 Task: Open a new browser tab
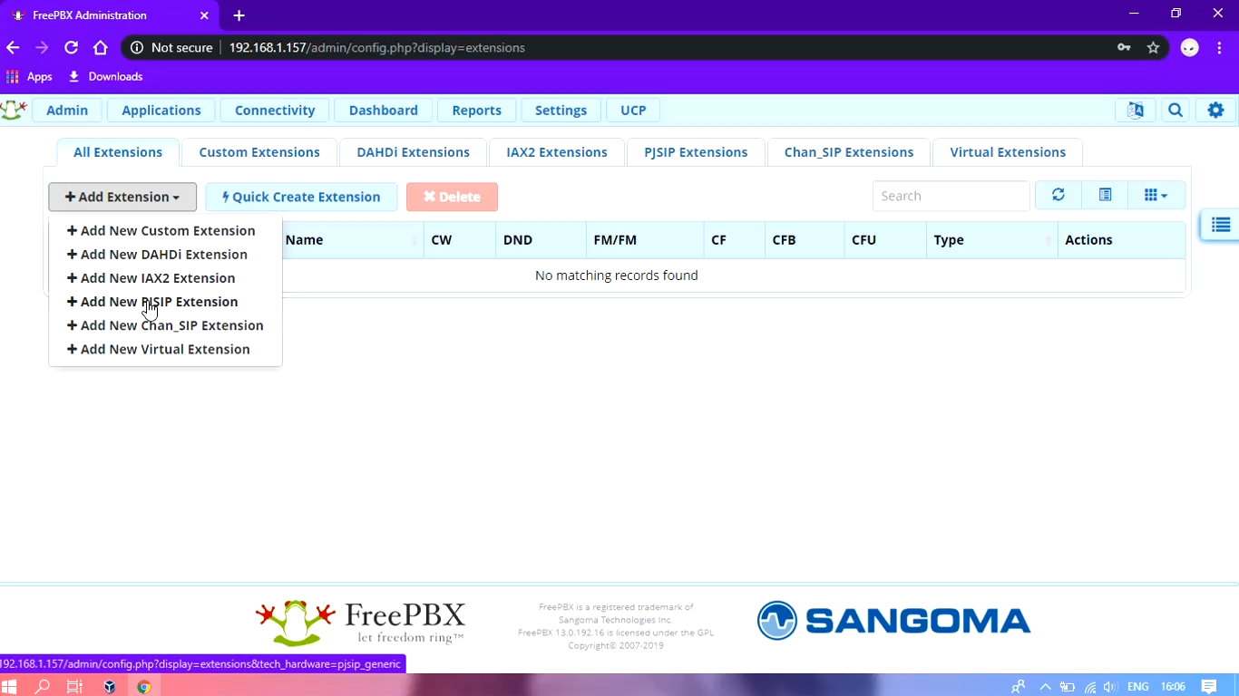tap(239, 15)
